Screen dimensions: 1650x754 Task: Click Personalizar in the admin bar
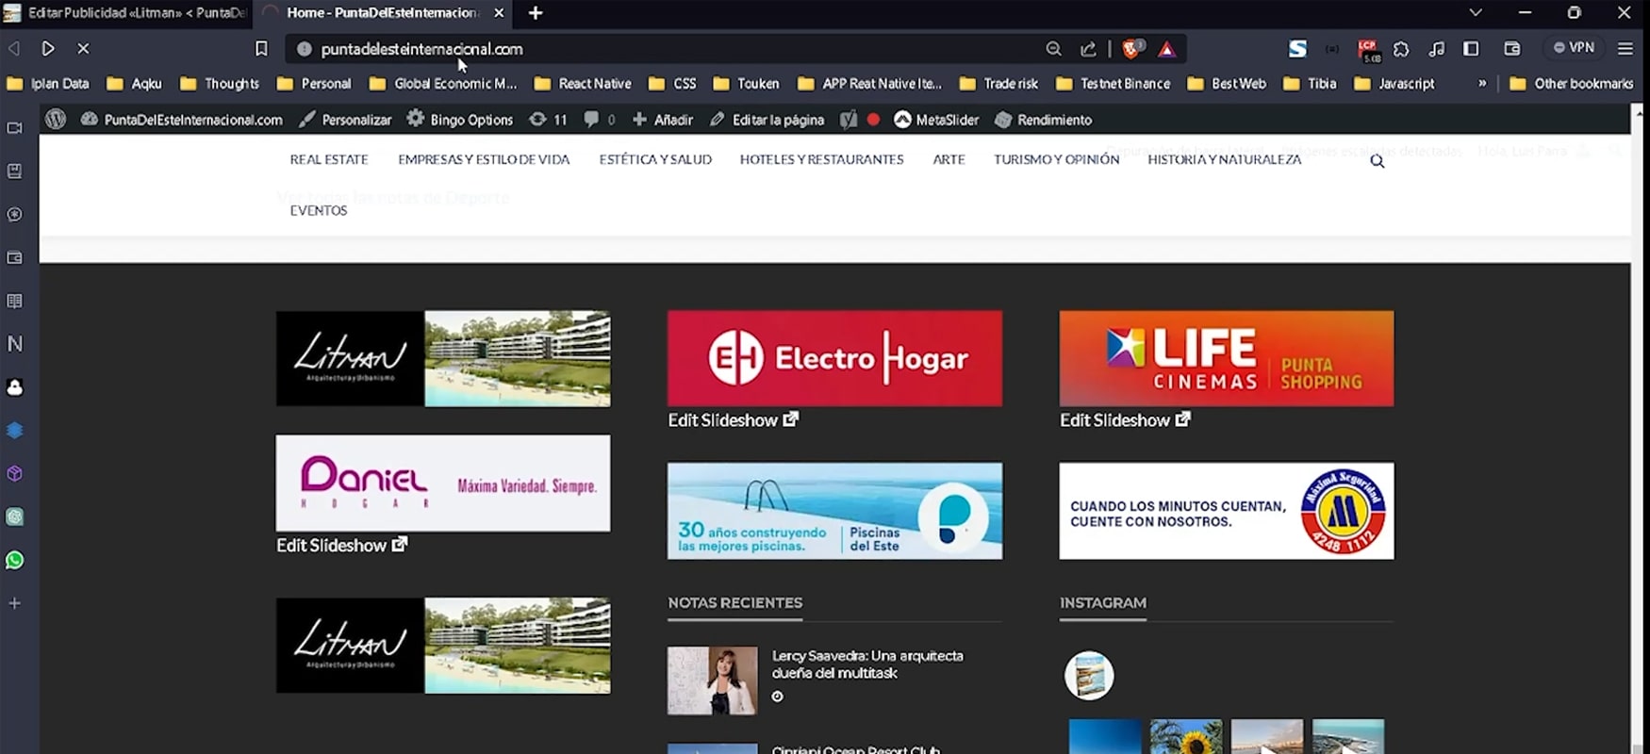pos(345,120)
